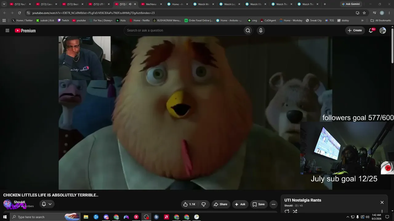Open the Twitch bookmark
This screenshot has width=394, height=221.
click(63, 21)
